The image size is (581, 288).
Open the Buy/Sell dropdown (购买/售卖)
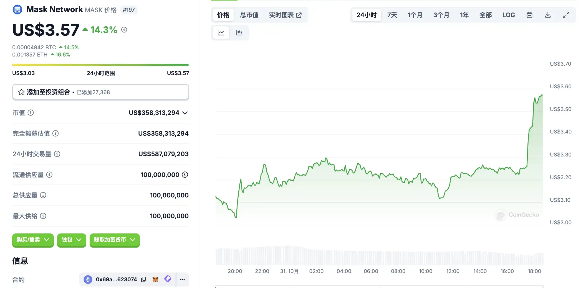tap(33, 240)
